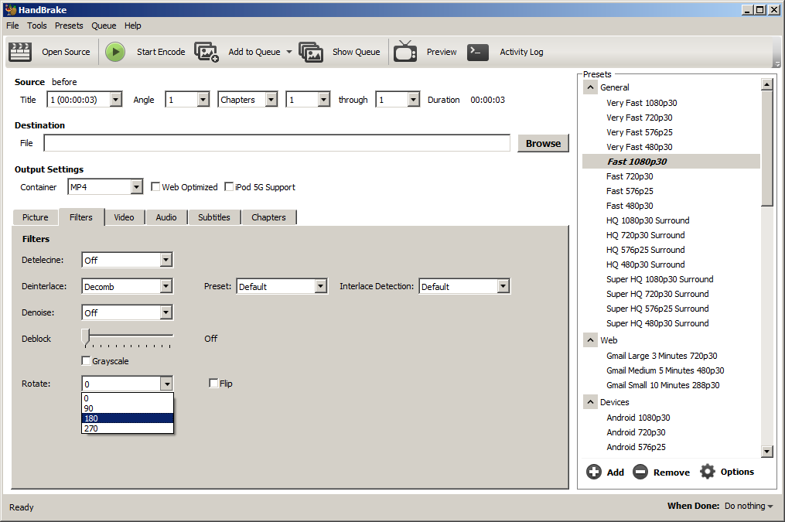This screenshot has width=785, height=522.
Task: Click the Remove preset label
Action: coord(671,472)
